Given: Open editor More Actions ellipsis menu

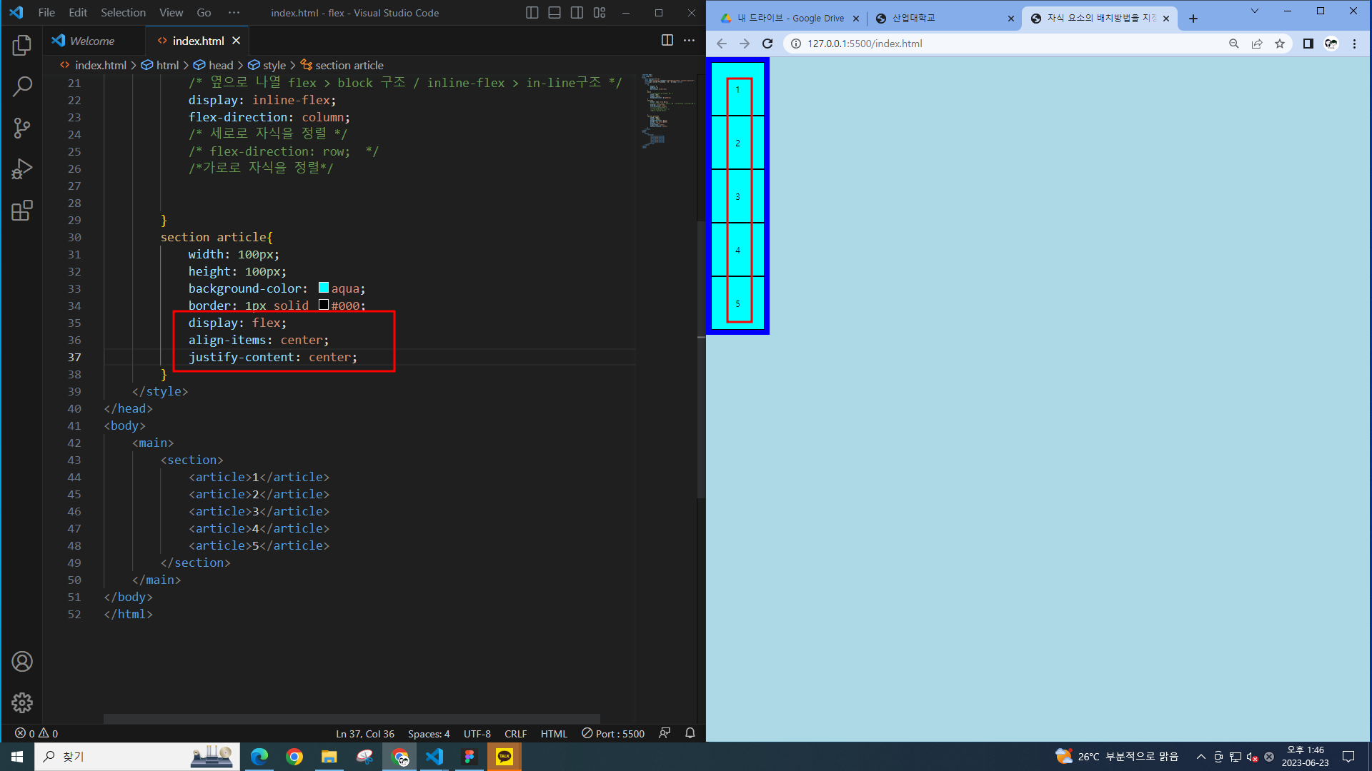Looking at the screenshot, I should coord(689,41).
